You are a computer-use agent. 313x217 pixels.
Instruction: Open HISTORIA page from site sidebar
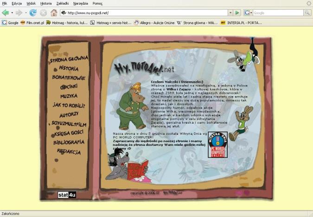69,68
